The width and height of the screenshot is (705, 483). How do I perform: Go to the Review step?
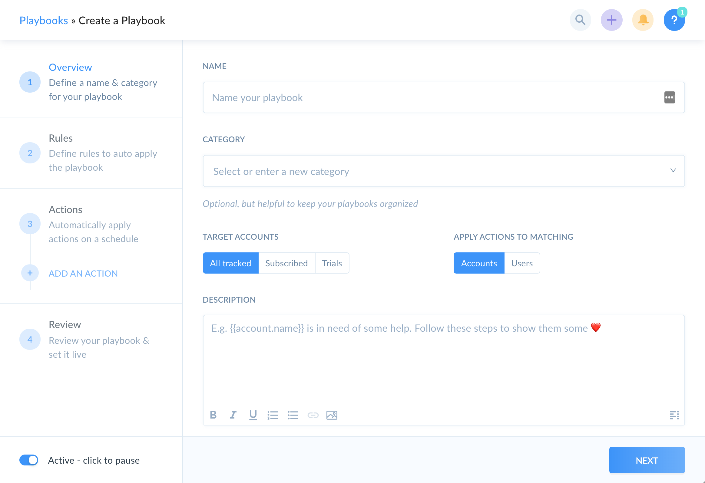click(65, 325)
